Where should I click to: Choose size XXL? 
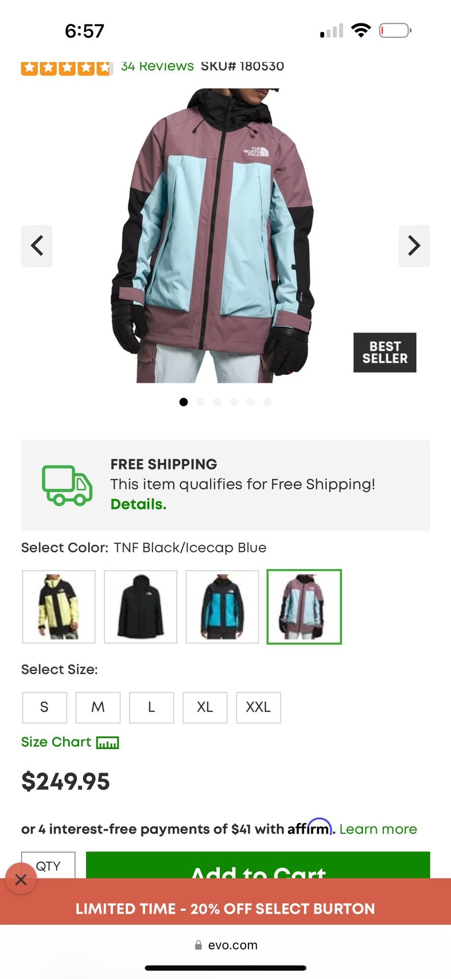pos(258,707)
